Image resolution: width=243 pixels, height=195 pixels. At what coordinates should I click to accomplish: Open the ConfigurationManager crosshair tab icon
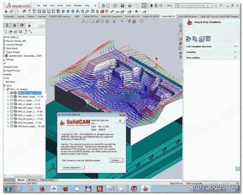14,25
